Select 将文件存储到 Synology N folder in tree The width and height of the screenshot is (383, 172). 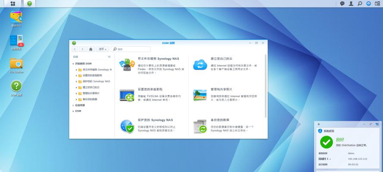(95, 70)
